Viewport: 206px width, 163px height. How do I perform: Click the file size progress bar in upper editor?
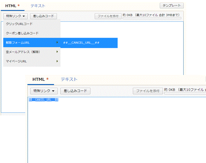tap(152, 18)
